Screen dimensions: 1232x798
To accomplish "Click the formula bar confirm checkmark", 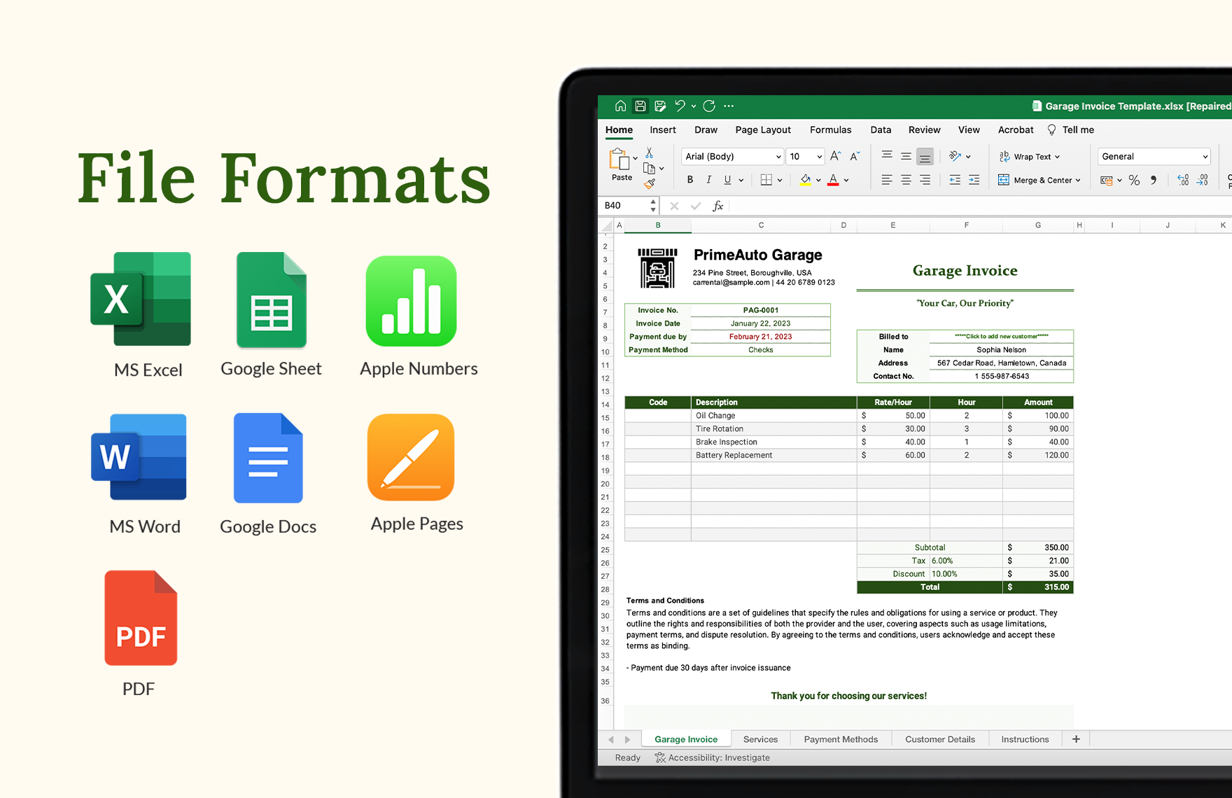I will coord(696,206).
